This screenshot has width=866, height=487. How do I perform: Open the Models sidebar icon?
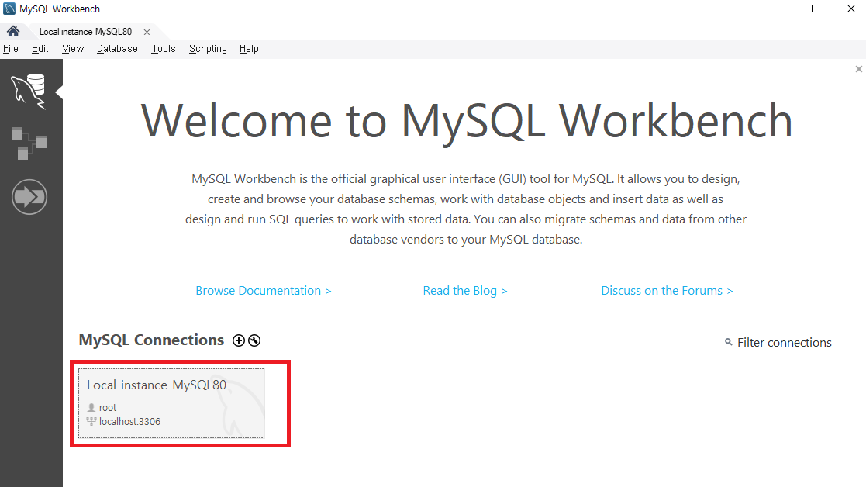point(29,143)
